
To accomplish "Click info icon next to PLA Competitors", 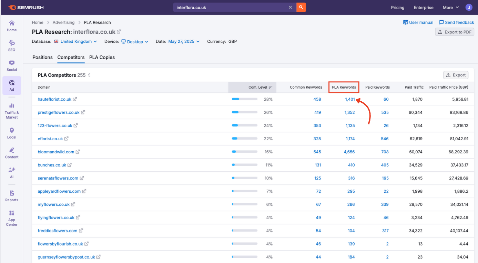I will pyautogui.click(x=89, y=75).
